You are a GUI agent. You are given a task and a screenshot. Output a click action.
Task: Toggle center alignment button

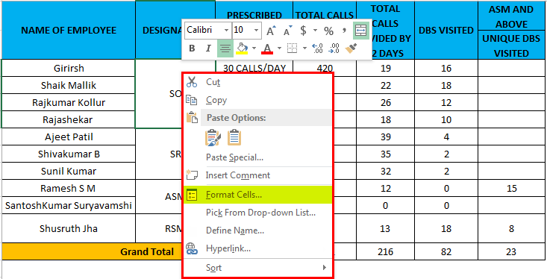point(225,48)
